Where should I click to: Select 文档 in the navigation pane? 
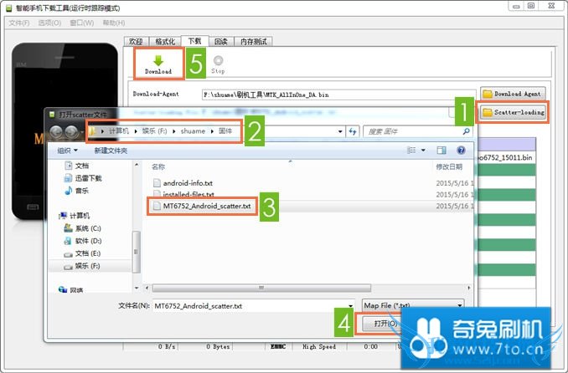[x=77, y=166]
